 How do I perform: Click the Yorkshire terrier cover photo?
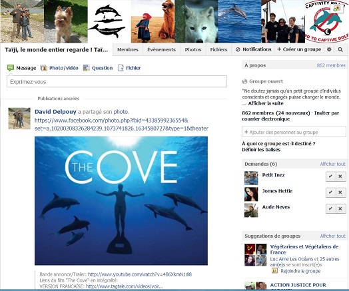[66, 21]
